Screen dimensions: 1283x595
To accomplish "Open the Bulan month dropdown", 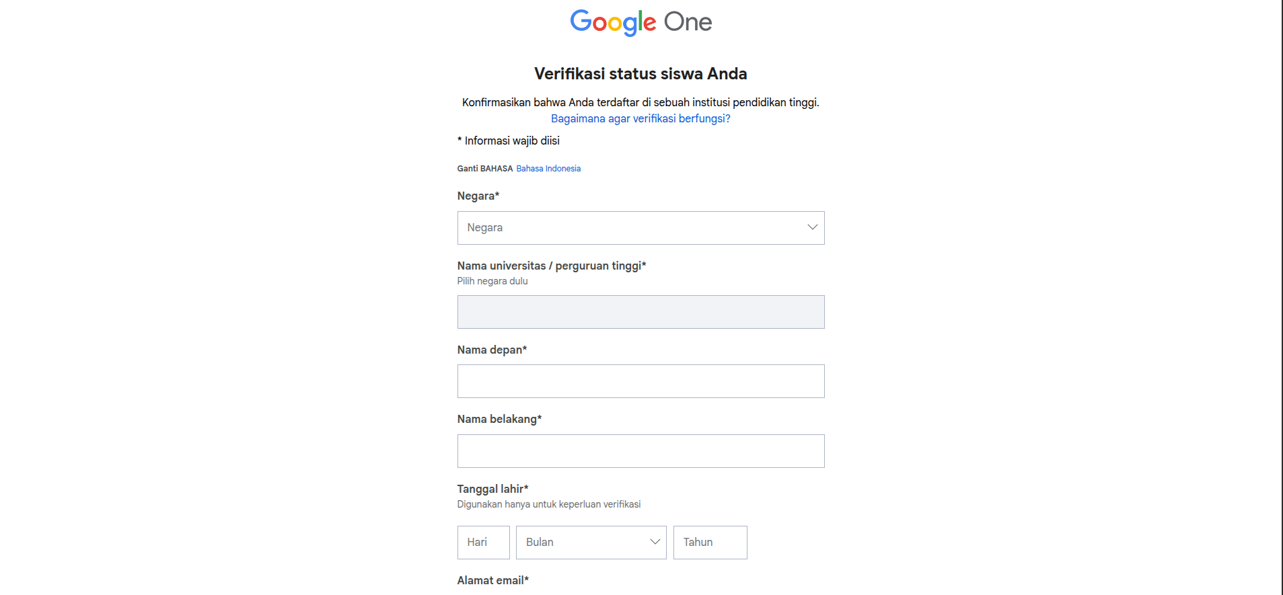I will [x=591, y=543].
